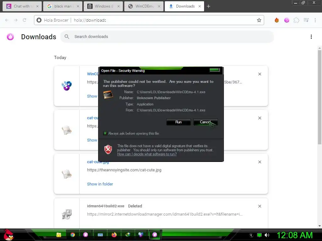Remove the deleted idman641build2.exe entry
Viewport: 322px width, 241px height.
[x=259, y=206]
